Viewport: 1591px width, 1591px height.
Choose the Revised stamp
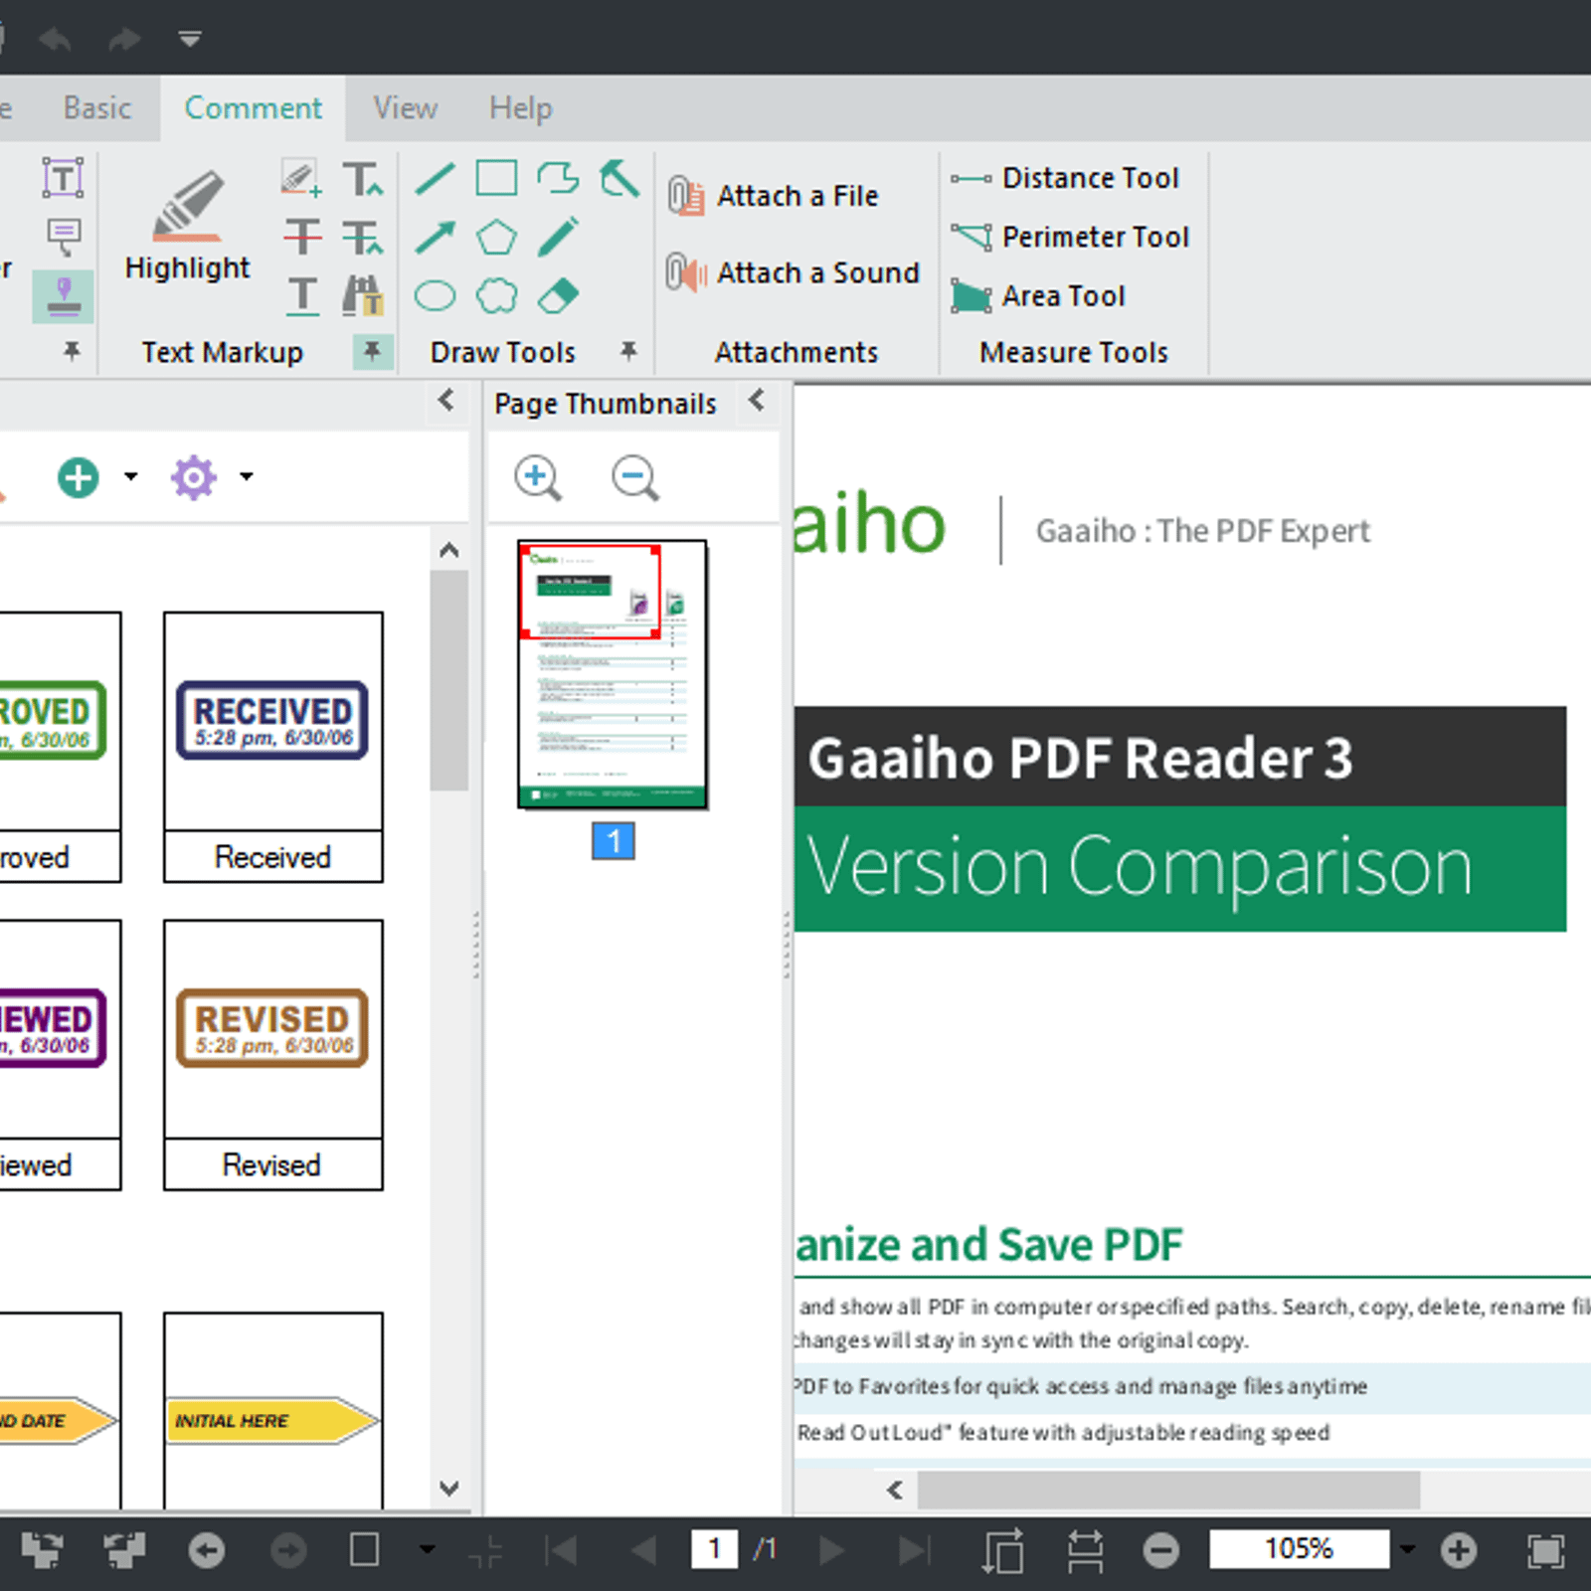pyautogui.click(x=272, y=1054)
